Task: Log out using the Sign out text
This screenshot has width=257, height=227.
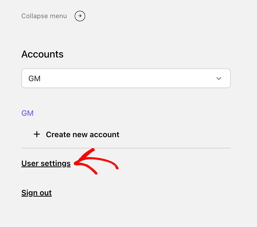Action: [x=36, y=193]
